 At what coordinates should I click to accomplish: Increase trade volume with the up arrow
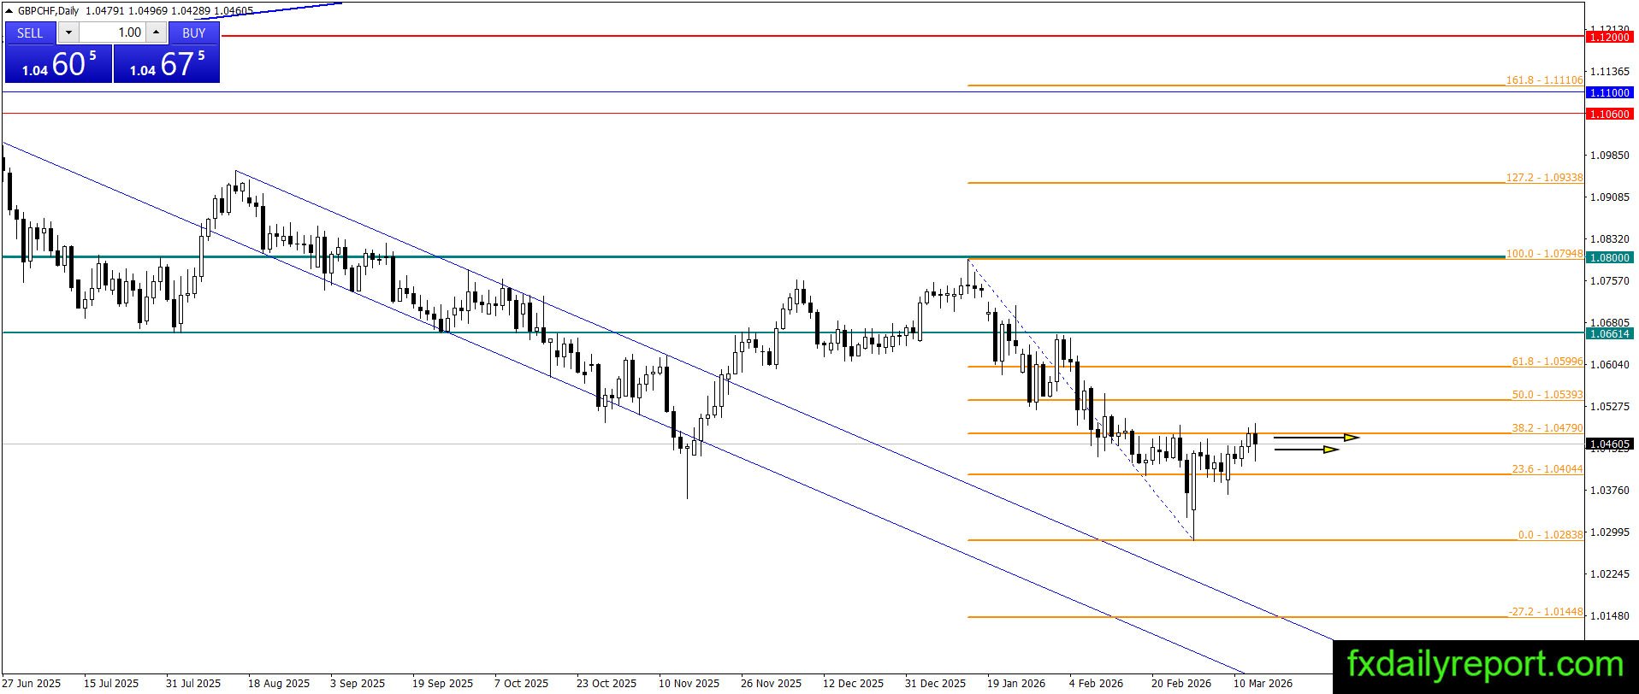click(x=157, y=32)
